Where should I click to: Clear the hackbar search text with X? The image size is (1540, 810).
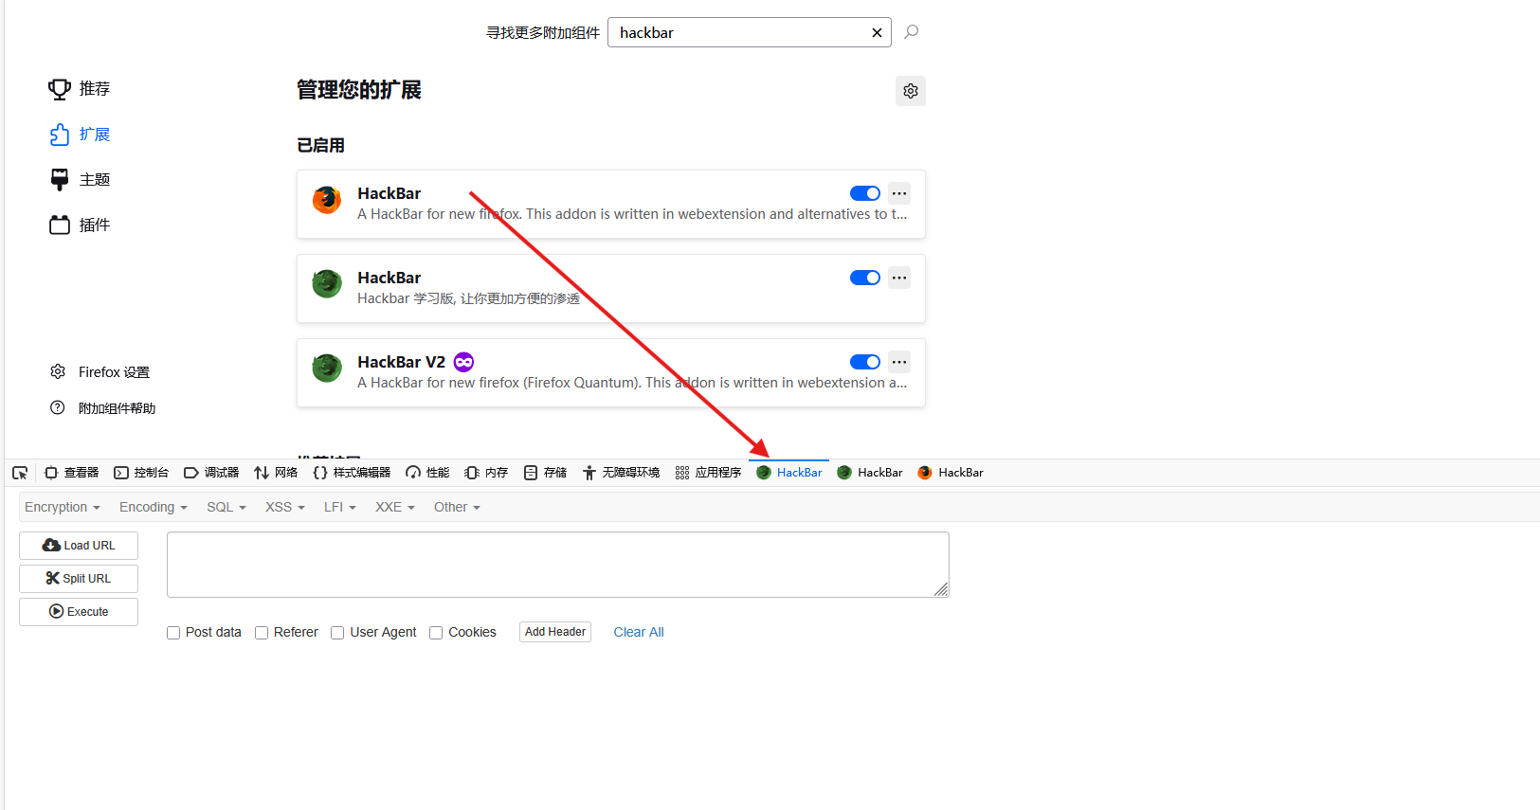coord(877,32)
